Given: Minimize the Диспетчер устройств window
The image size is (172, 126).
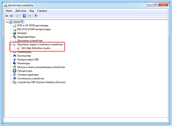Looking at the screenshot, I should [x=150, y=5].
